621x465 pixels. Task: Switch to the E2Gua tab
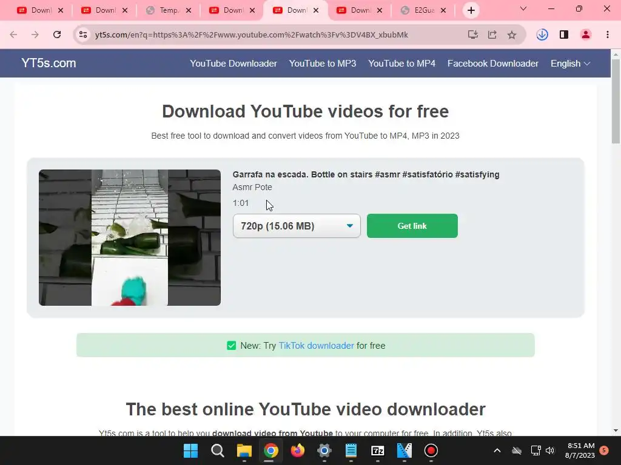coord(418,10)
